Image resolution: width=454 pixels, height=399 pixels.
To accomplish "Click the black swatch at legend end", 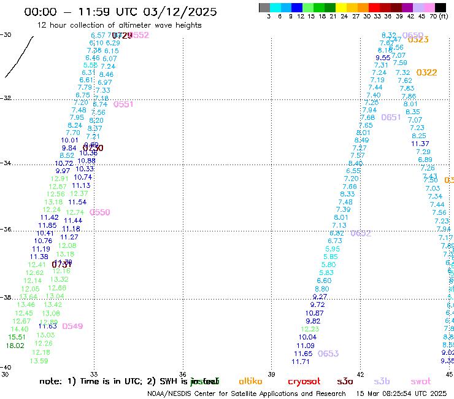I will (x=440, y=7).
